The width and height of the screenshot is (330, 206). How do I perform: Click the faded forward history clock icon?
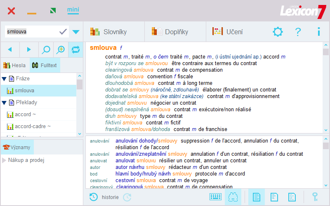(127, 197)
